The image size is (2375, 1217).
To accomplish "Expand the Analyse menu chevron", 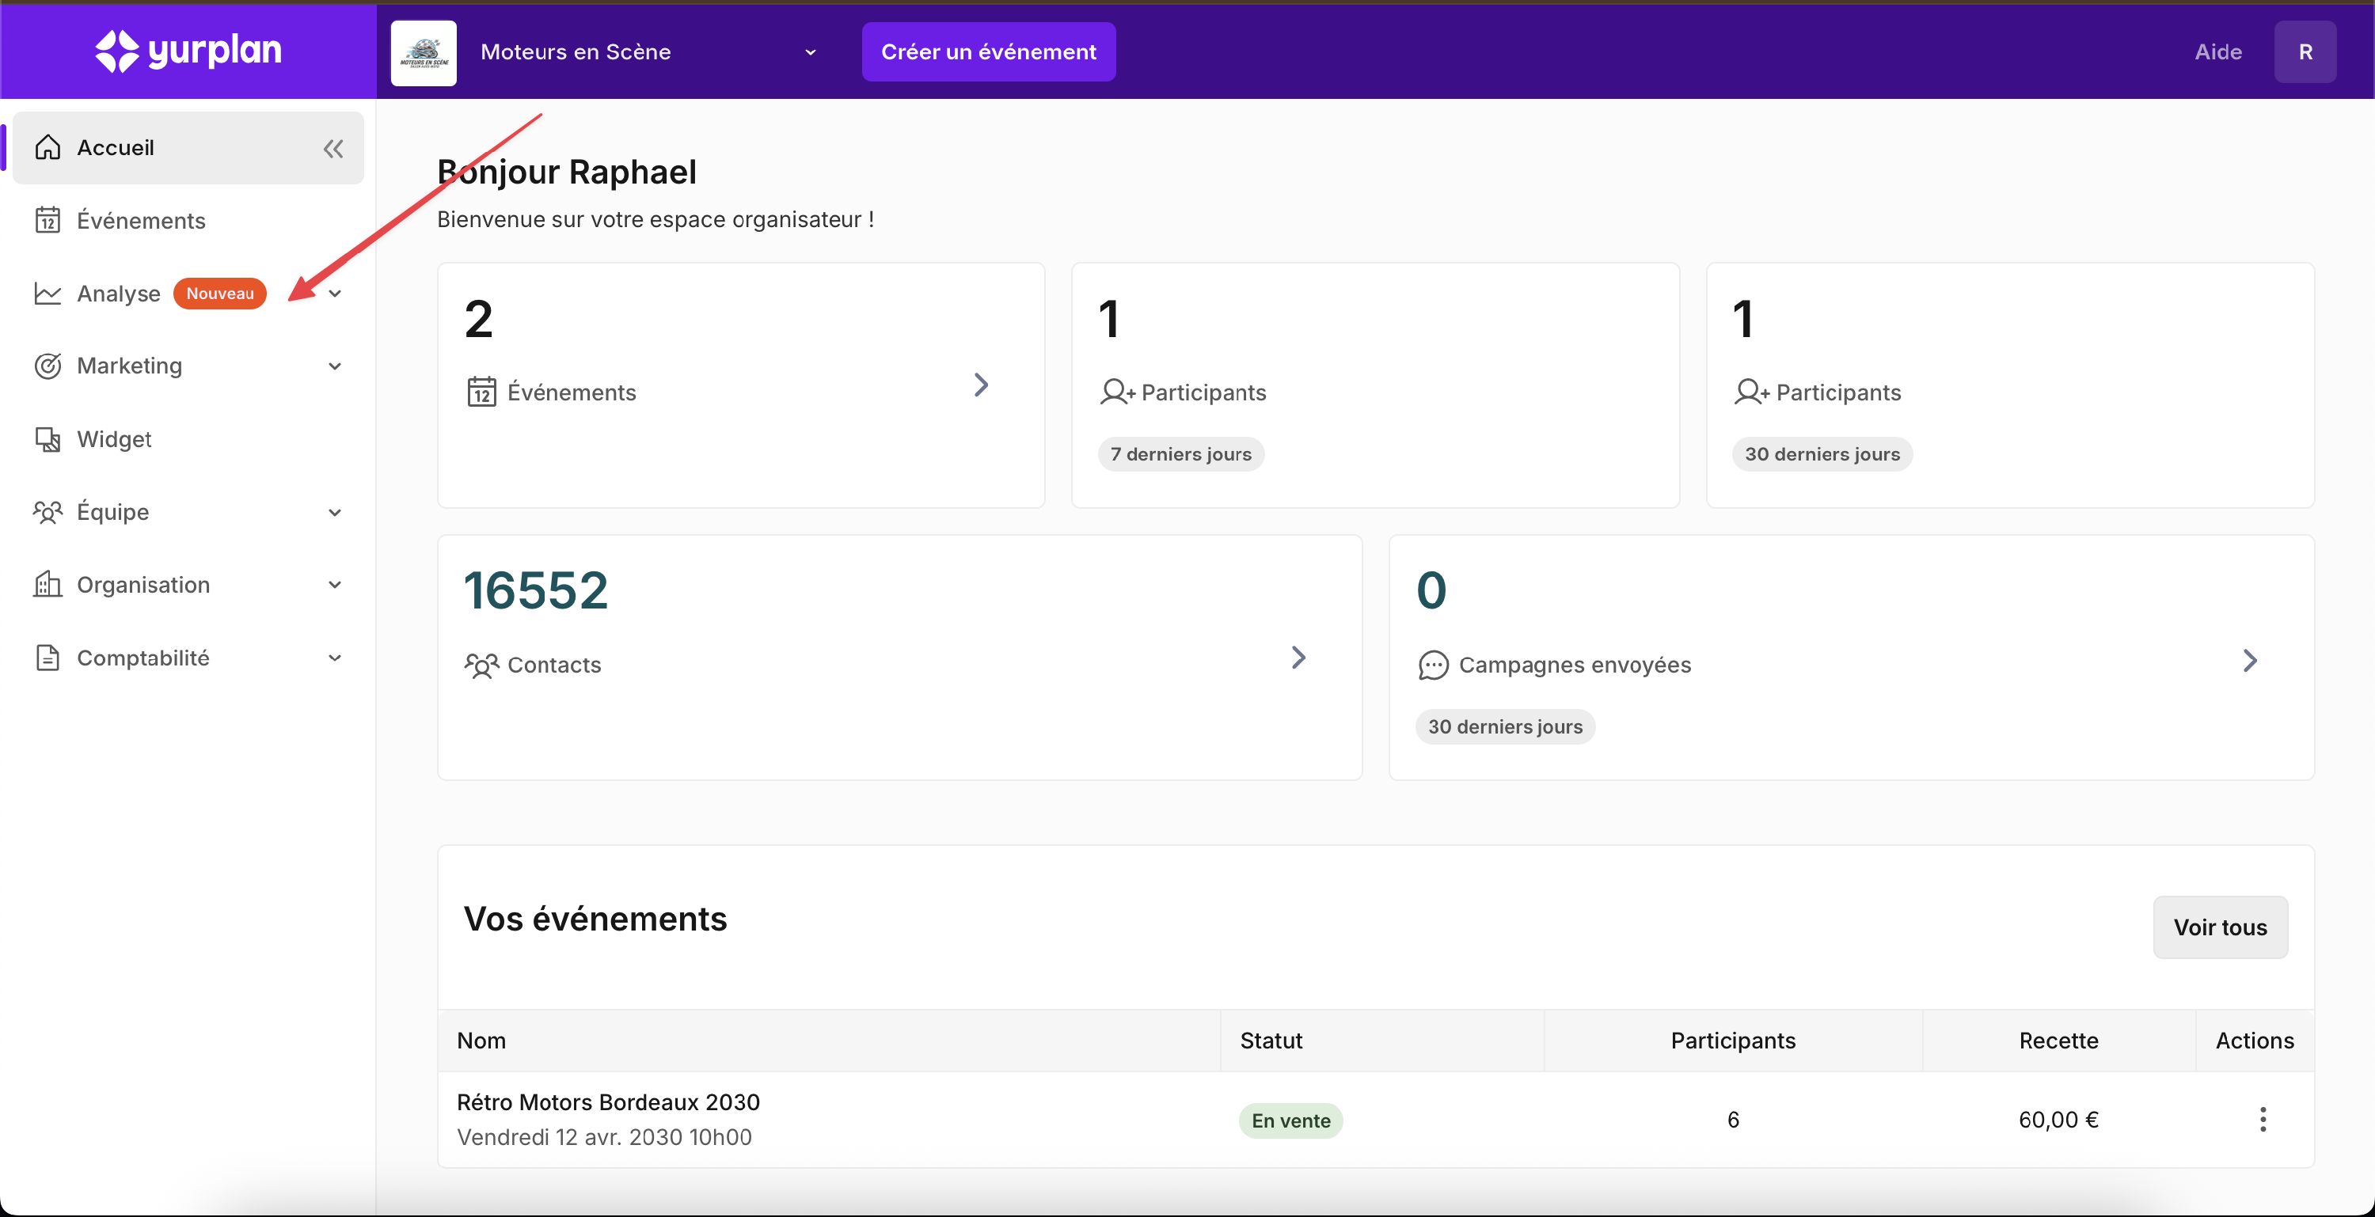I will [x=335, y=294].
